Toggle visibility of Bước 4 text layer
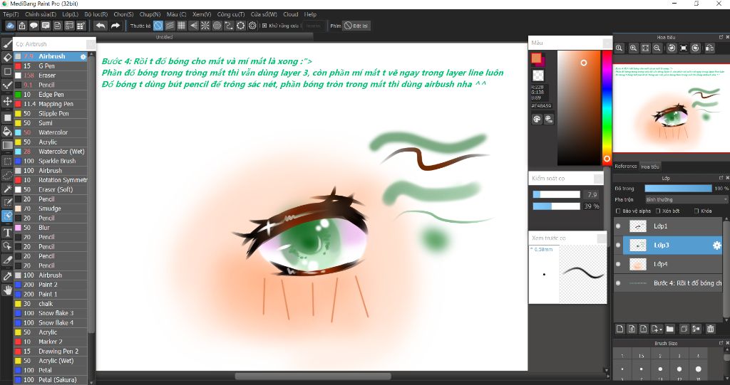Image resolution: width=730 pixels, height=385 pixels. (618, 283)
